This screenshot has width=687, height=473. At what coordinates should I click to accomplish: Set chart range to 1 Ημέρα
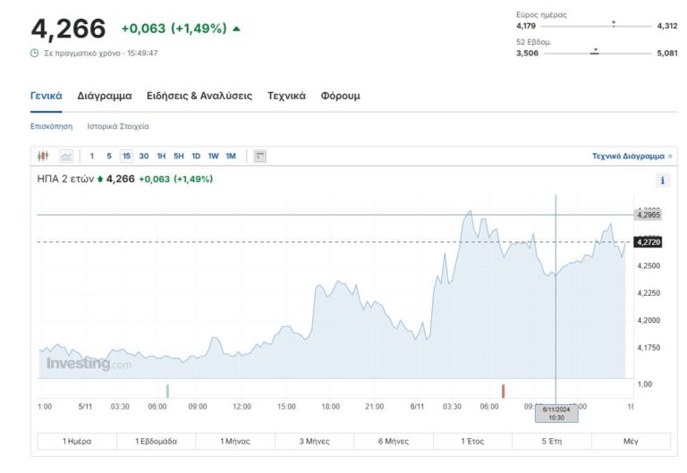(x=77, y=441)
